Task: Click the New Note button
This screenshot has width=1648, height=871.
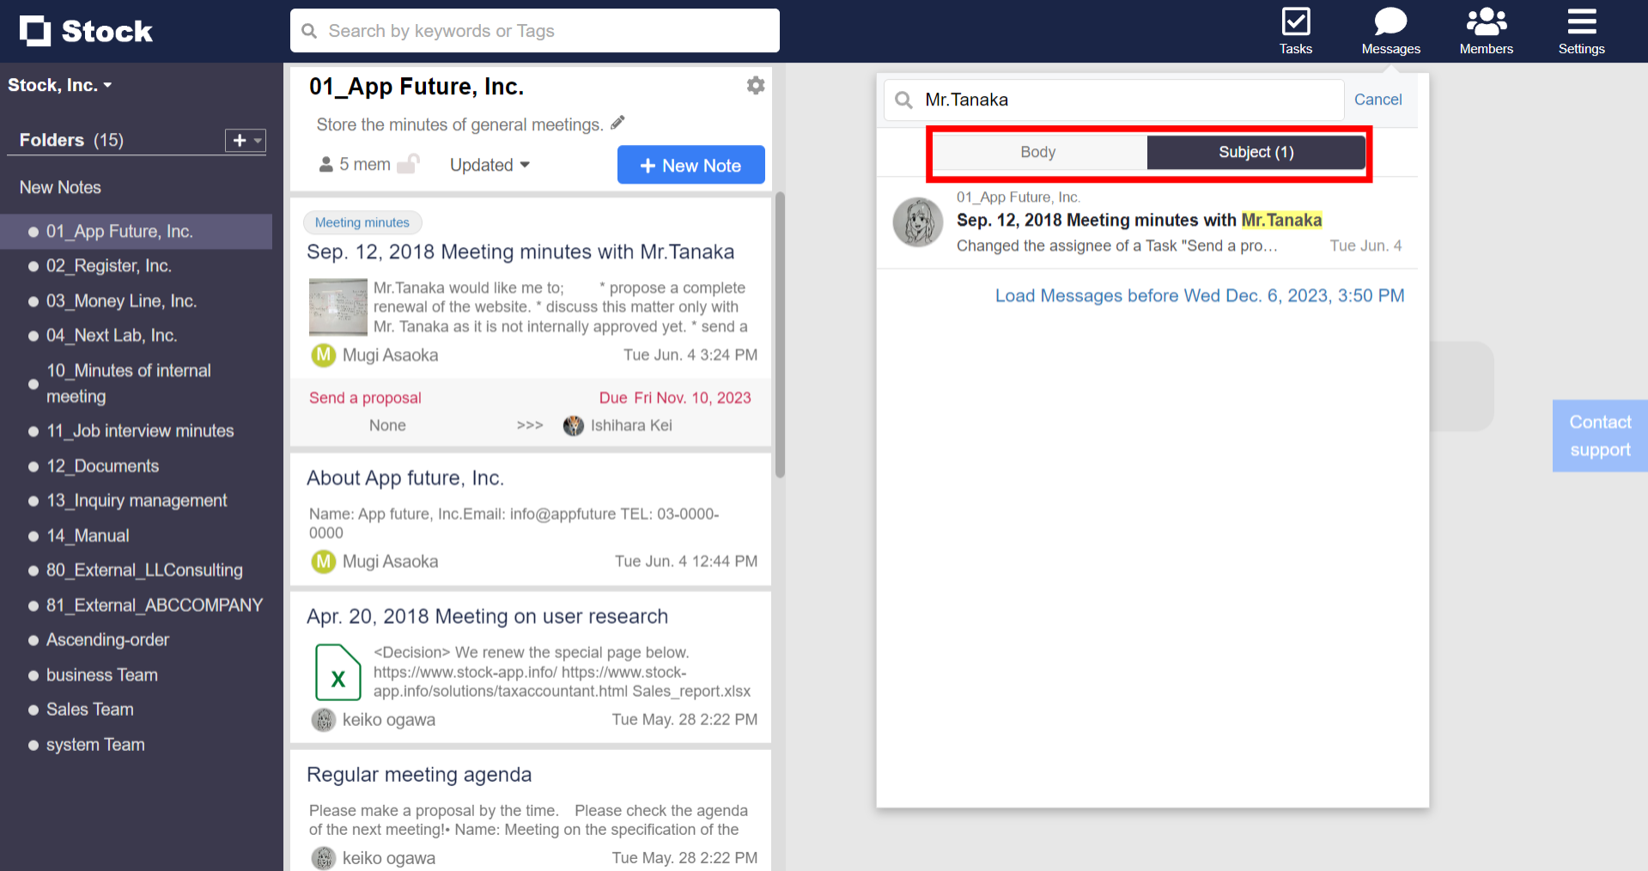Action: (x=690, y=164)
